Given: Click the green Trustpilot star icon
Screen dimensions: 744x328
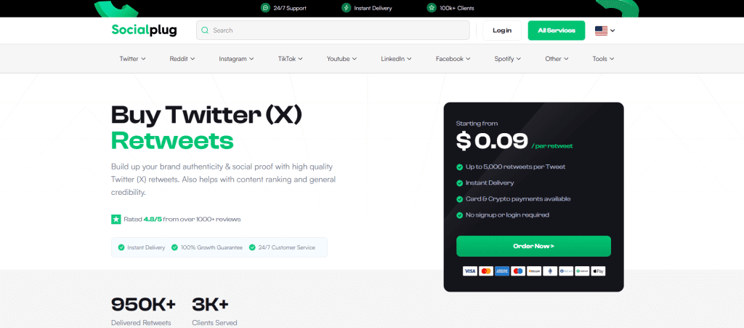Looking at the screenshot, I should pos(116,220).
